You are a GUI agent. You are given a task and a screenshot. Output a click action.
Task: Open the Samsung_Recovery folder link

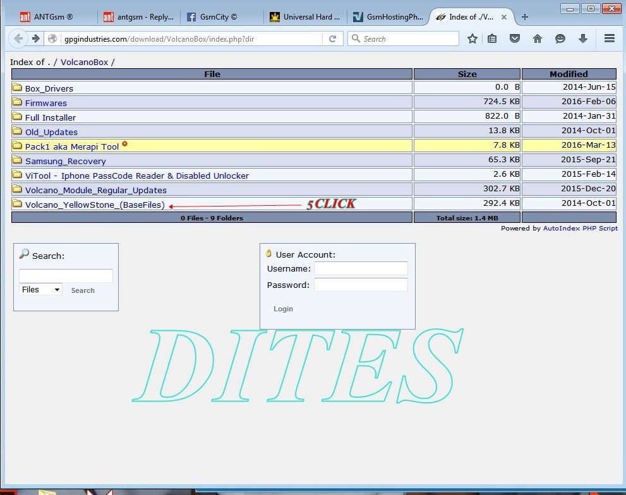(66, 161)
